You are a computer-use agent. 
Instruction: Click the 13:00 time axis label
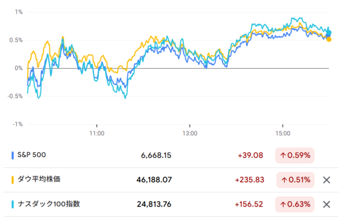coord(189,133)
